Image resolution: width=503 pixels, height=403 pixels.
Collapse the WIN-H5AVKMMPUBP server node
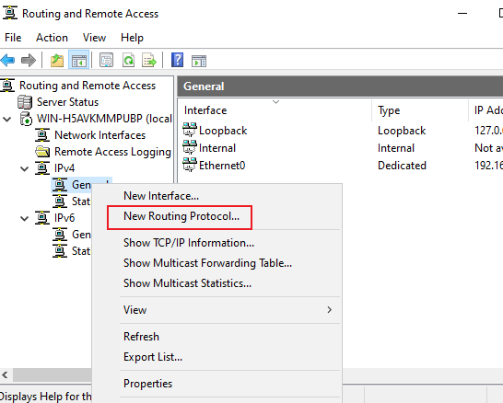point(7,120)
